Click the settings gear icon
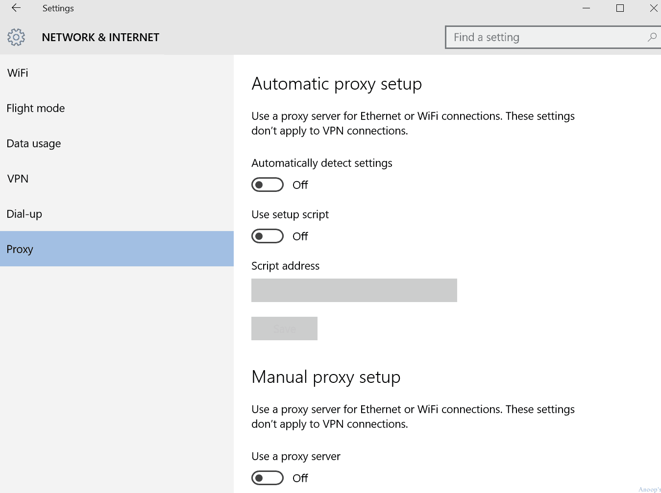This screenshot has height=493, width=661. pyautogui.click(x=16, y=37)
